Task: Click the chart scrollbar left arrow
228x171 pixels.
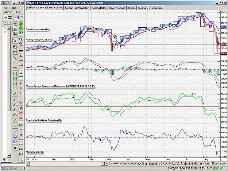Action: 28,164
